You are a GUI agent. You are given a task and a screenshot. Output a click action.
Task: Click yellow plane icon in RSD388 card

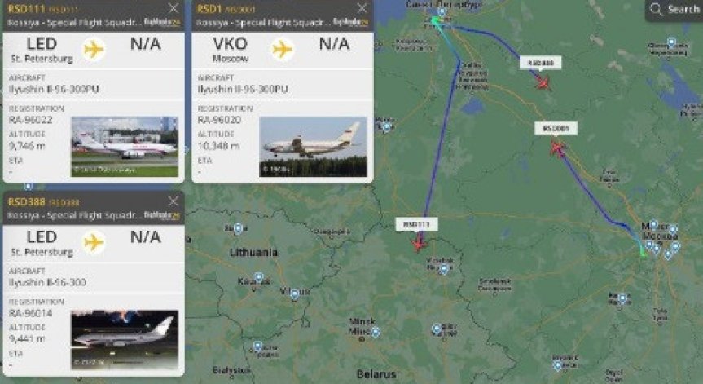[x=94, y=243]
